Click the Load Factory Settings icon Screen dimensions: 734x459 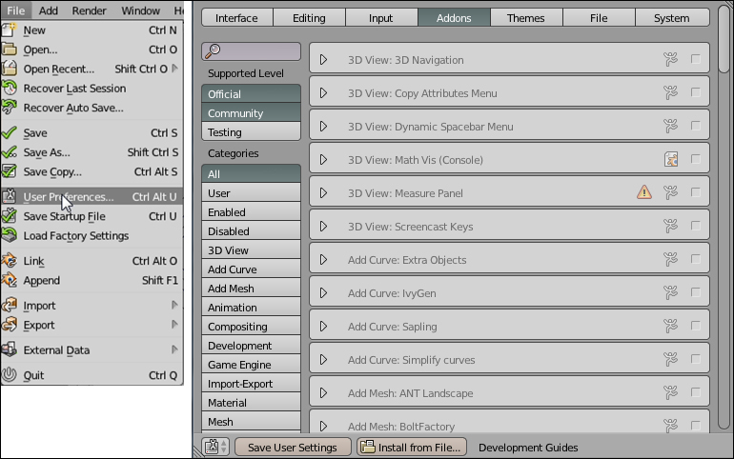click(x=9, y=235)
